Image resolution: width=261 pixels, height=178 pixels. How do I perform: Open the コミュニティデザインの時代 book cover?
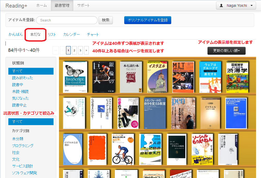pyautogui.click(x=177, y=149)
